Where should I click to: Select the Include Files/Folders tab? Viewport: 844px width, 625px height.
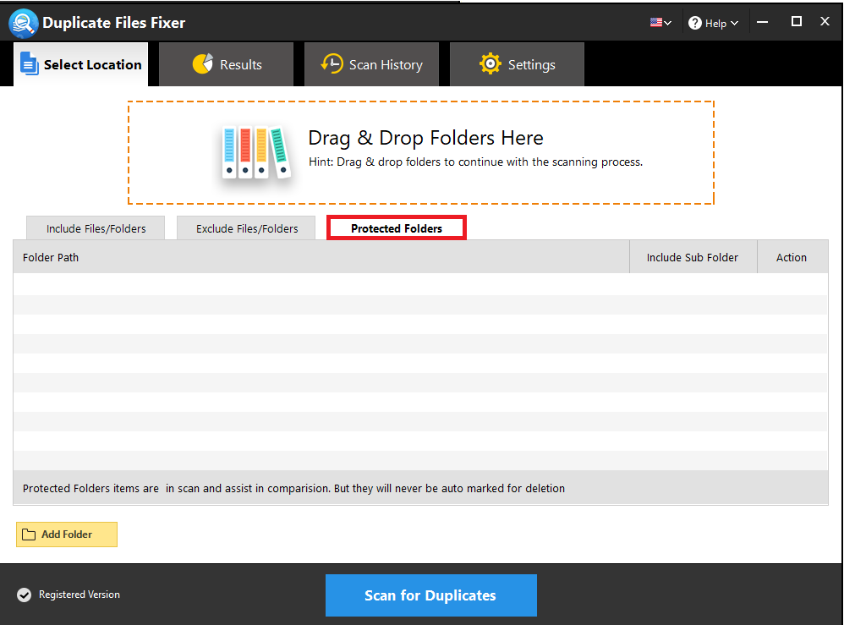[x=96, y=228]
